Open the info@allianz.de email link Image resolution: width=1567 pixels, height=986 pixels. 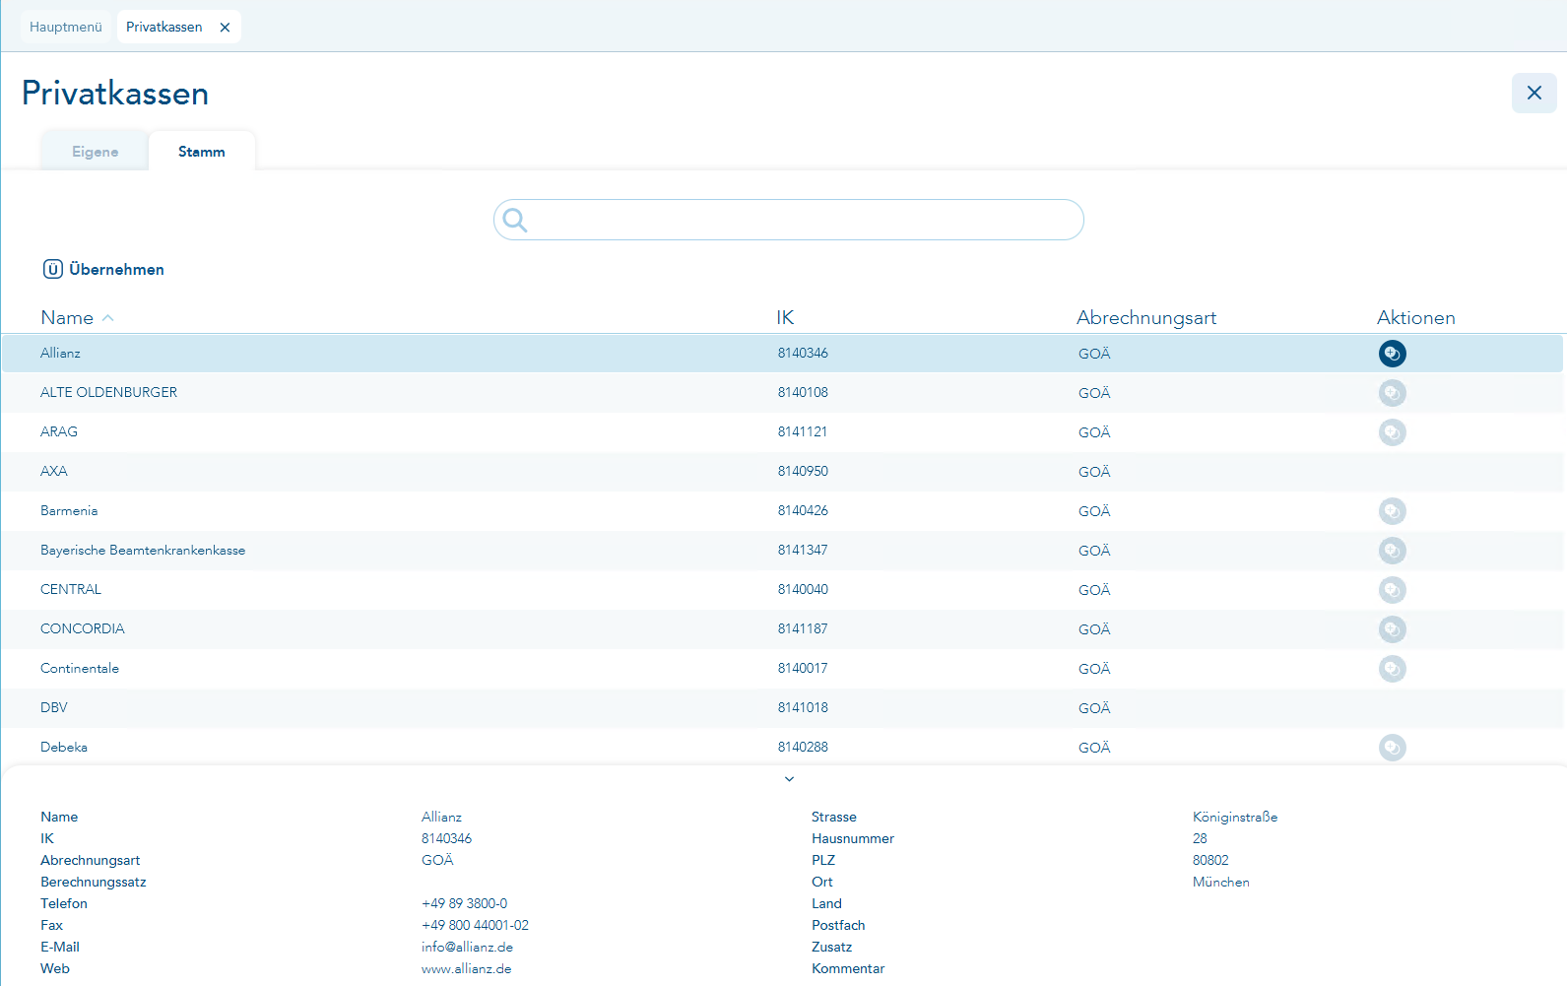pos(467,947)
